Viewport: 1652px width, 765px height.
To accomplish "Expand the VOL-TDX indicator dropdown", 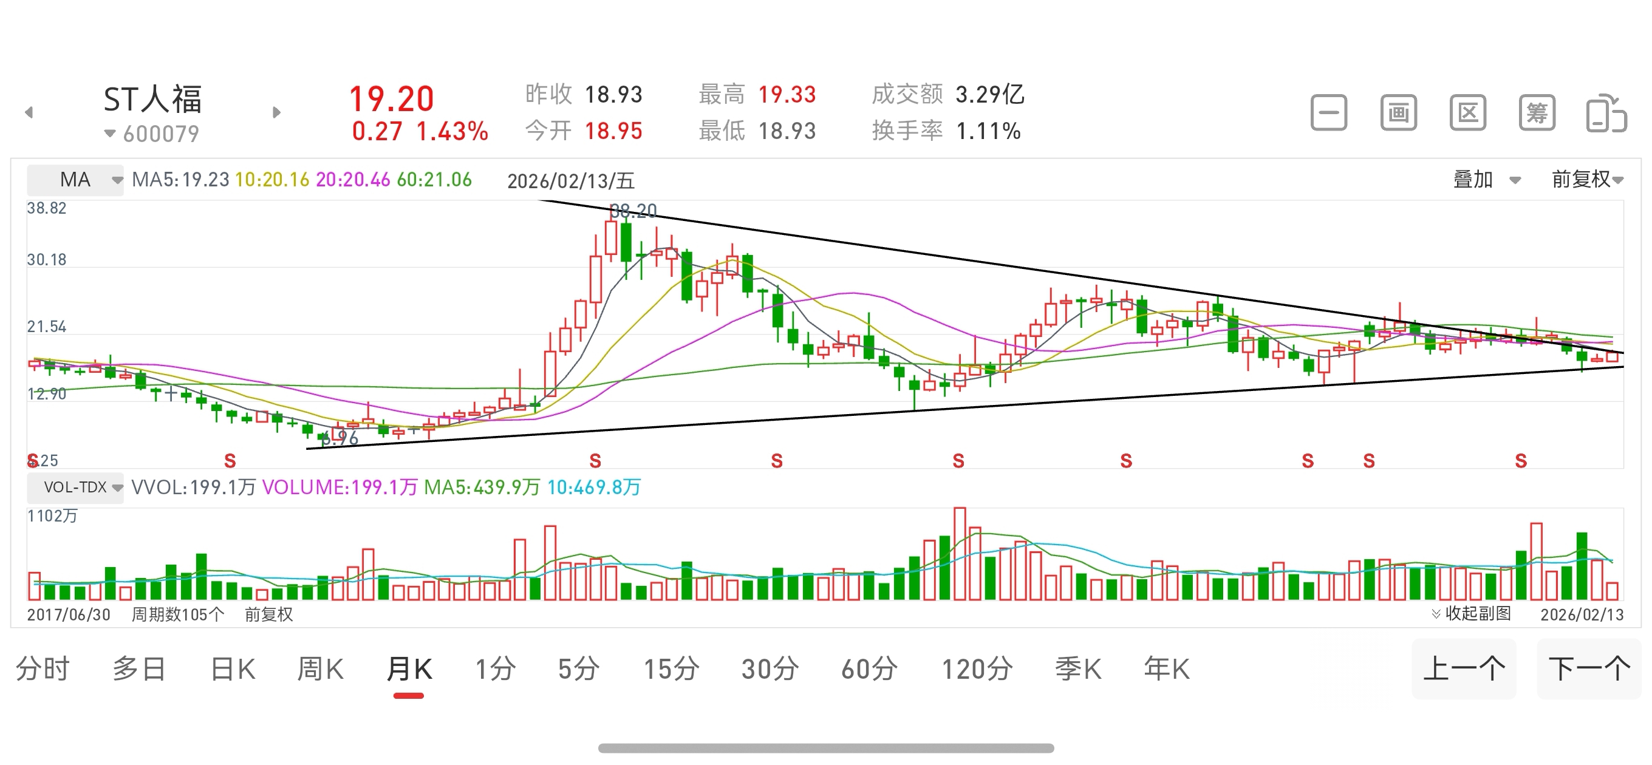I will pos(75,488).
